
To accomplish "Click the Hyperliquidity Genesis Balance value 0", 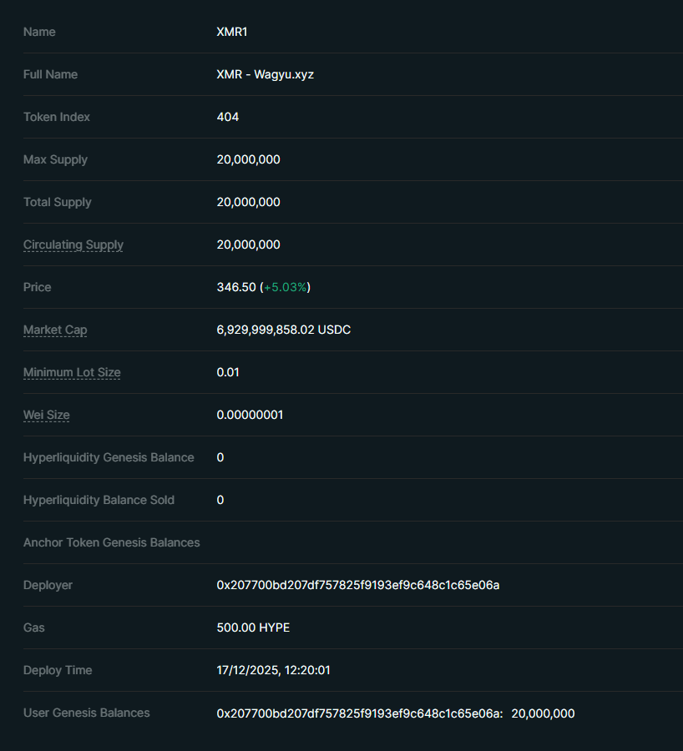I will [x=220, y=457].
